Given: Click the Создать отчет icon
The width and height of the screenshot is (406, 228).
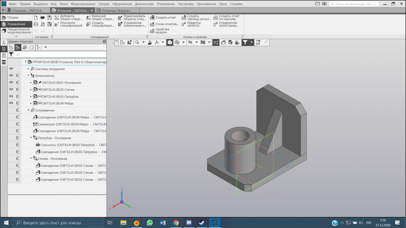Looking at the screenshot, I should tap(152, 18).
